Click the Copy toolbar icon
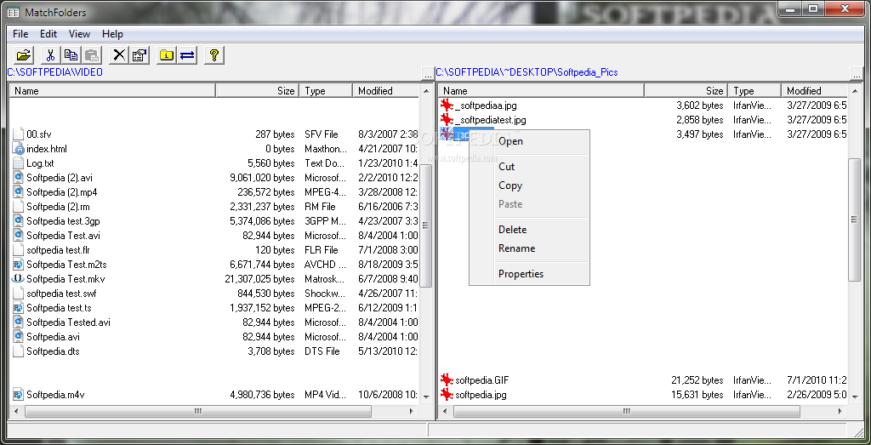 (71, 55)
